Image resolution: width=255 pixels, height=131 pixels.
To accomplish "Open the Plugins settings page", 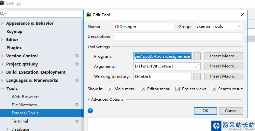I will point(14,48).
